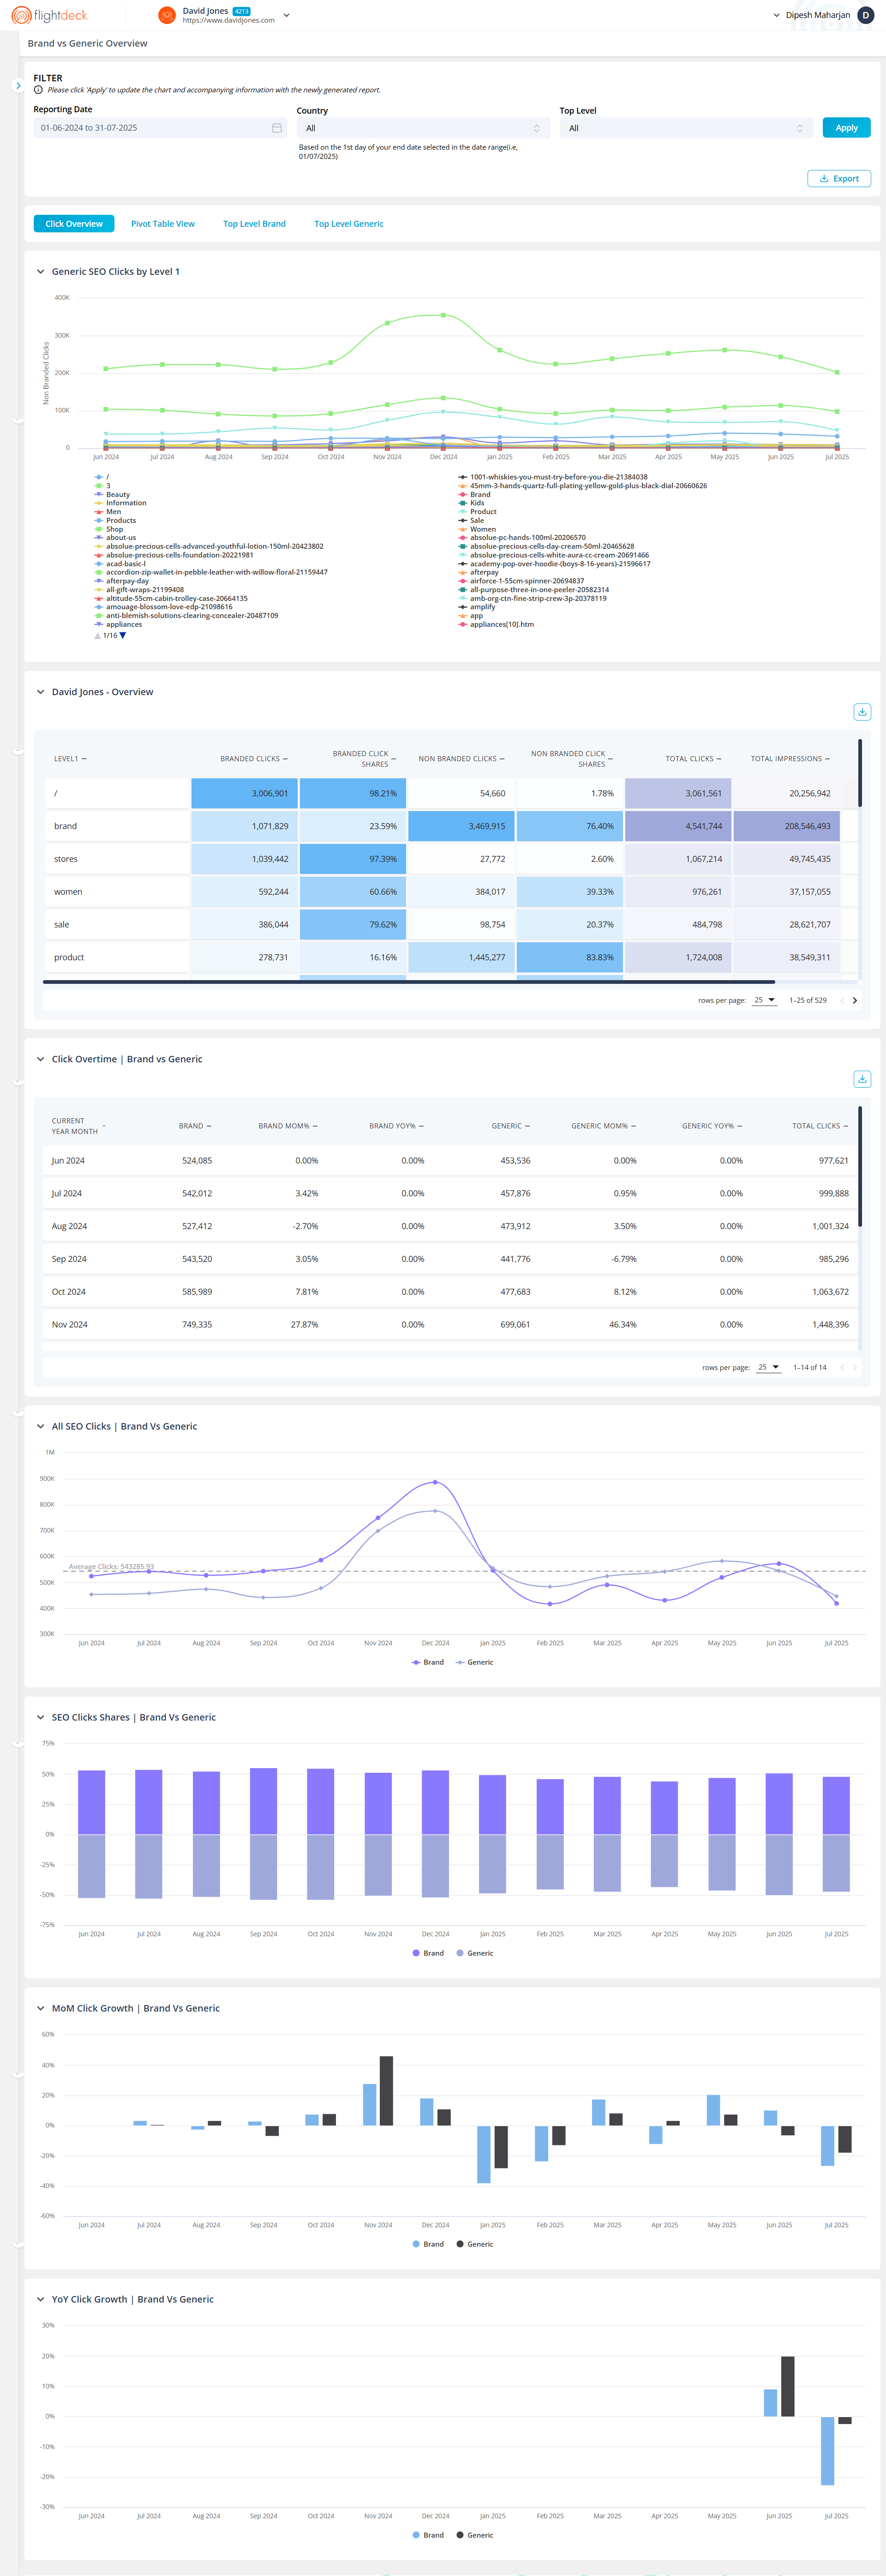886x2576 pixels.
Task: Download the David Jones Overview table
Action: tap(862, 712)
